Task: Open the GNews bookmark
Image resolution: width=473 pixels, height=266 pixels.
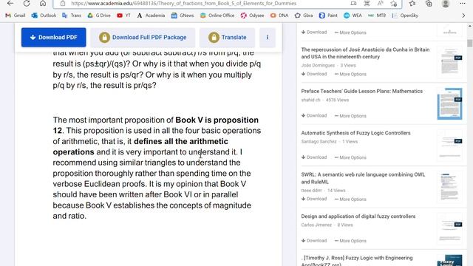Action: click(183, 16)
